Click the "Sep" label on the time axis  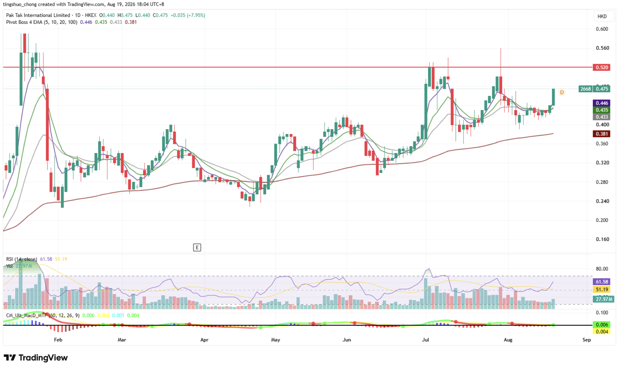point(587,340)
